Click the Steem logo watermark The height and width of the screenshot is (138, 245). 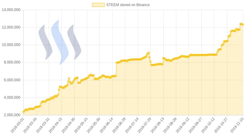(x=60, y=42)
